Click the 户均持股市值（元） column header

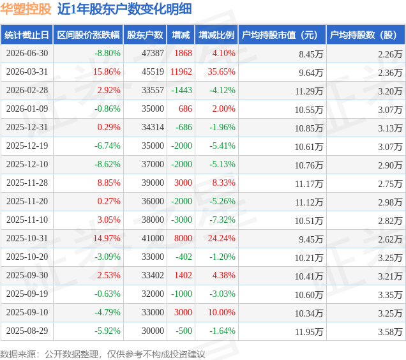coord(282,34)
